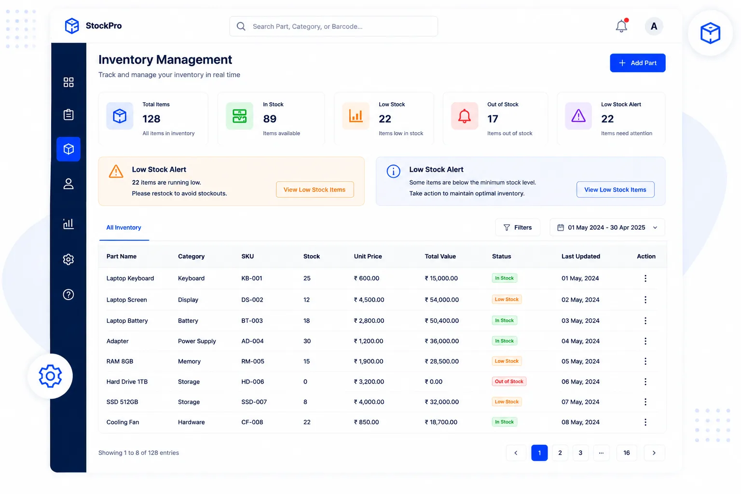
Task: Click the blue info icon in alert banner
Action: click(394, 171)
